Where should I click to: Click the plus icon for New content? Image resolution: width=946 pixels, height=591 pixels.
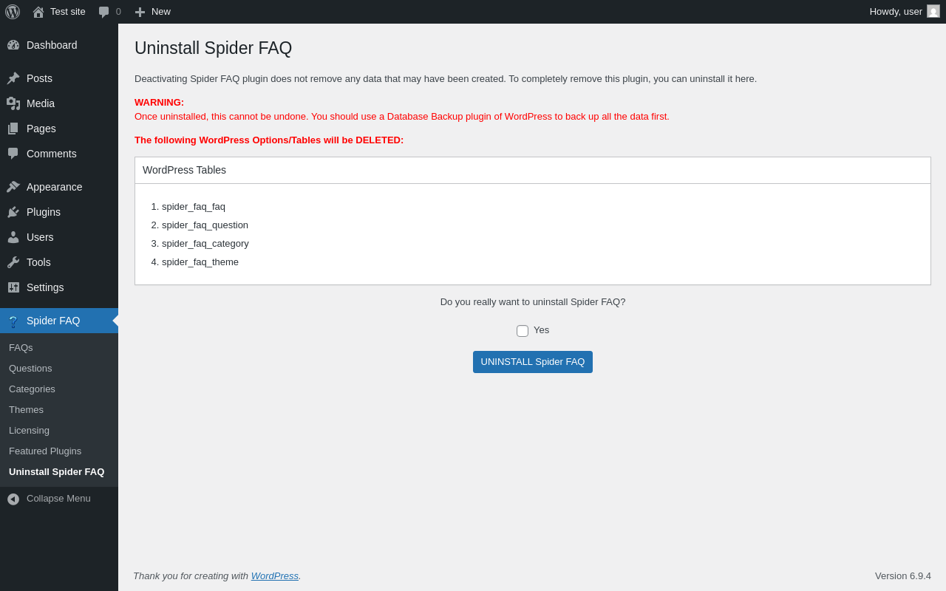pyautogui.click(x=140, y=12)
